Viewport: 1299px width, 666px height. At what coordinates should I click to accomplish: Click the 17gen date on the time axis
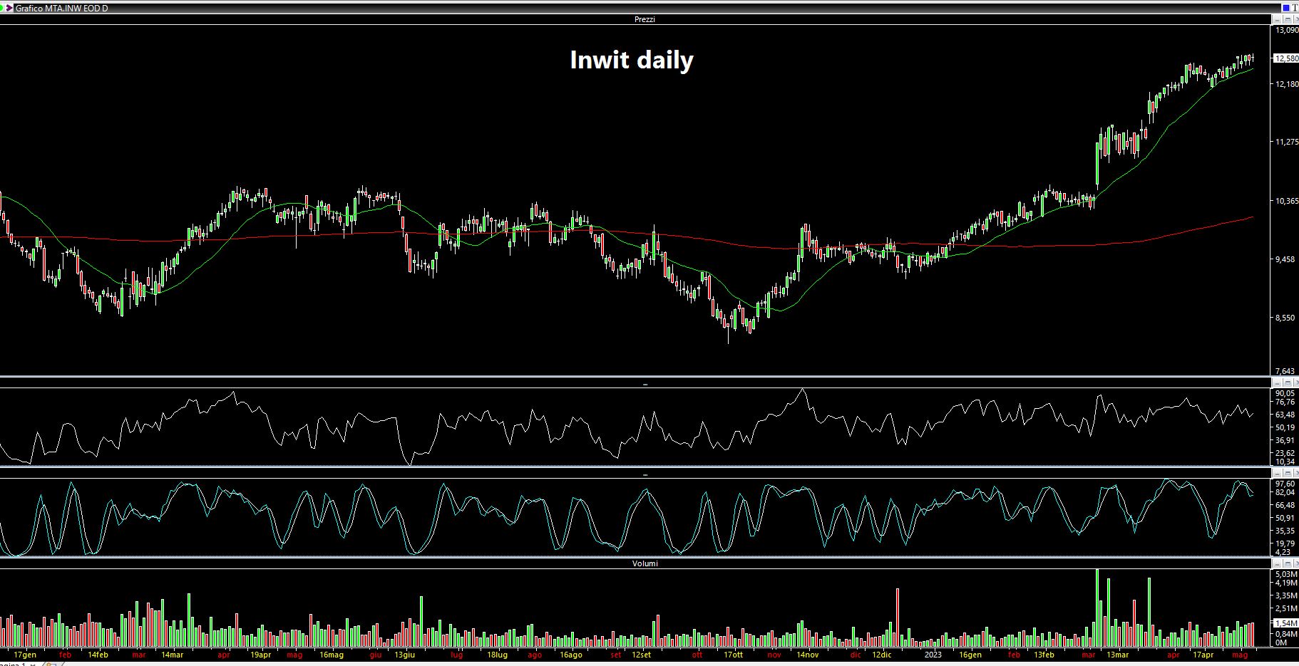click(x=25, y=655)
